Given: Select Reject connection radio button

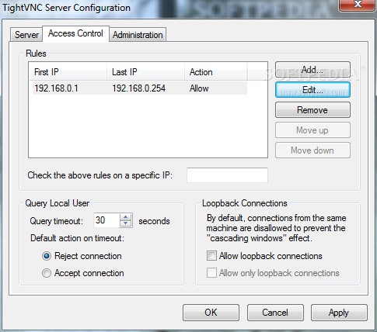Looking at the screenshot, I should 47,256.
